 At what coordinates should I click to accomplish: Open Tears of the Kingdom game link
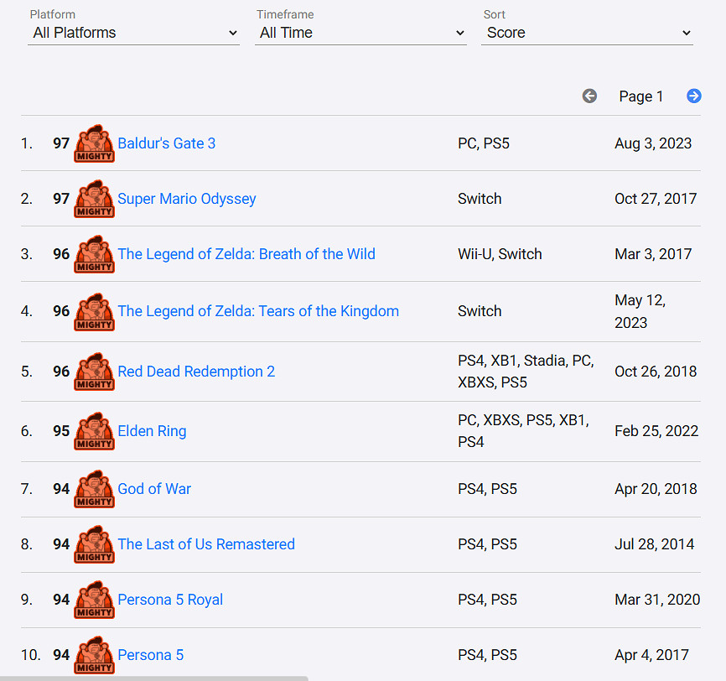[x=258, y=311]
